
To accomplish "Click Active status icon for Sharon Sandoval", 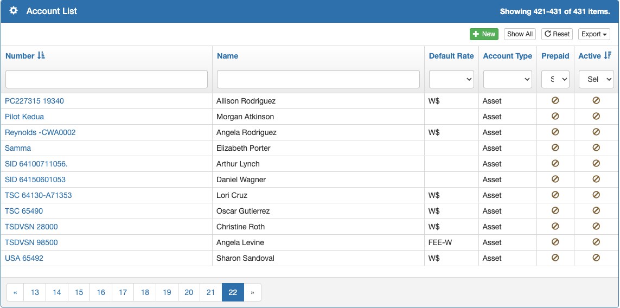I will [x=596, y=258].
